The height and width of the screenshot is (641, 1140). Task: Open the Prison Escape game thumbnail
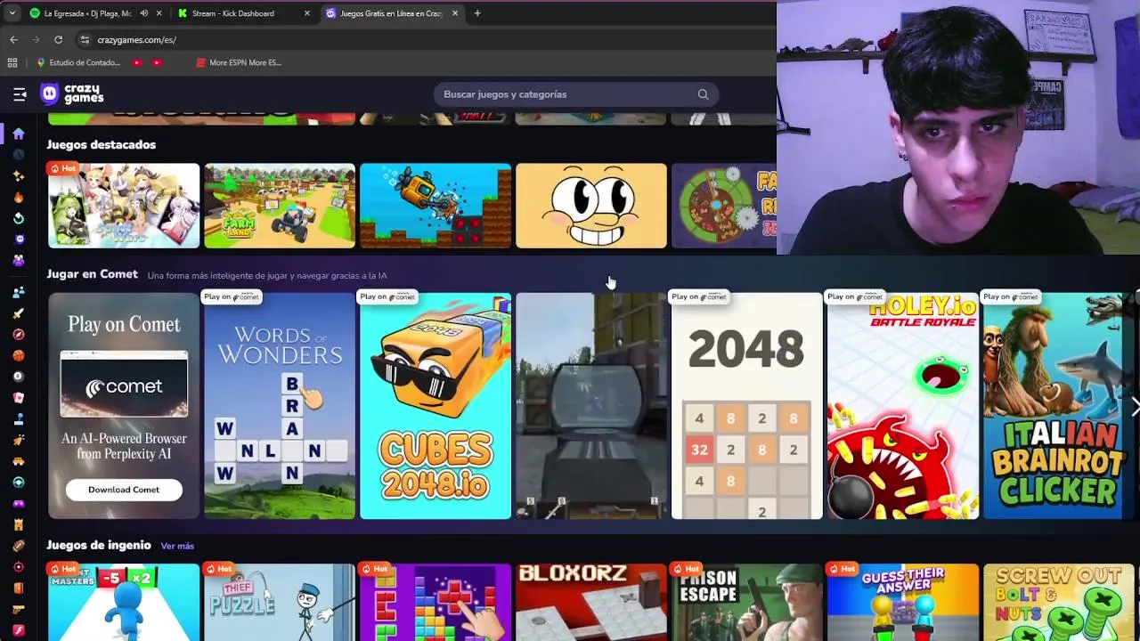747,602
